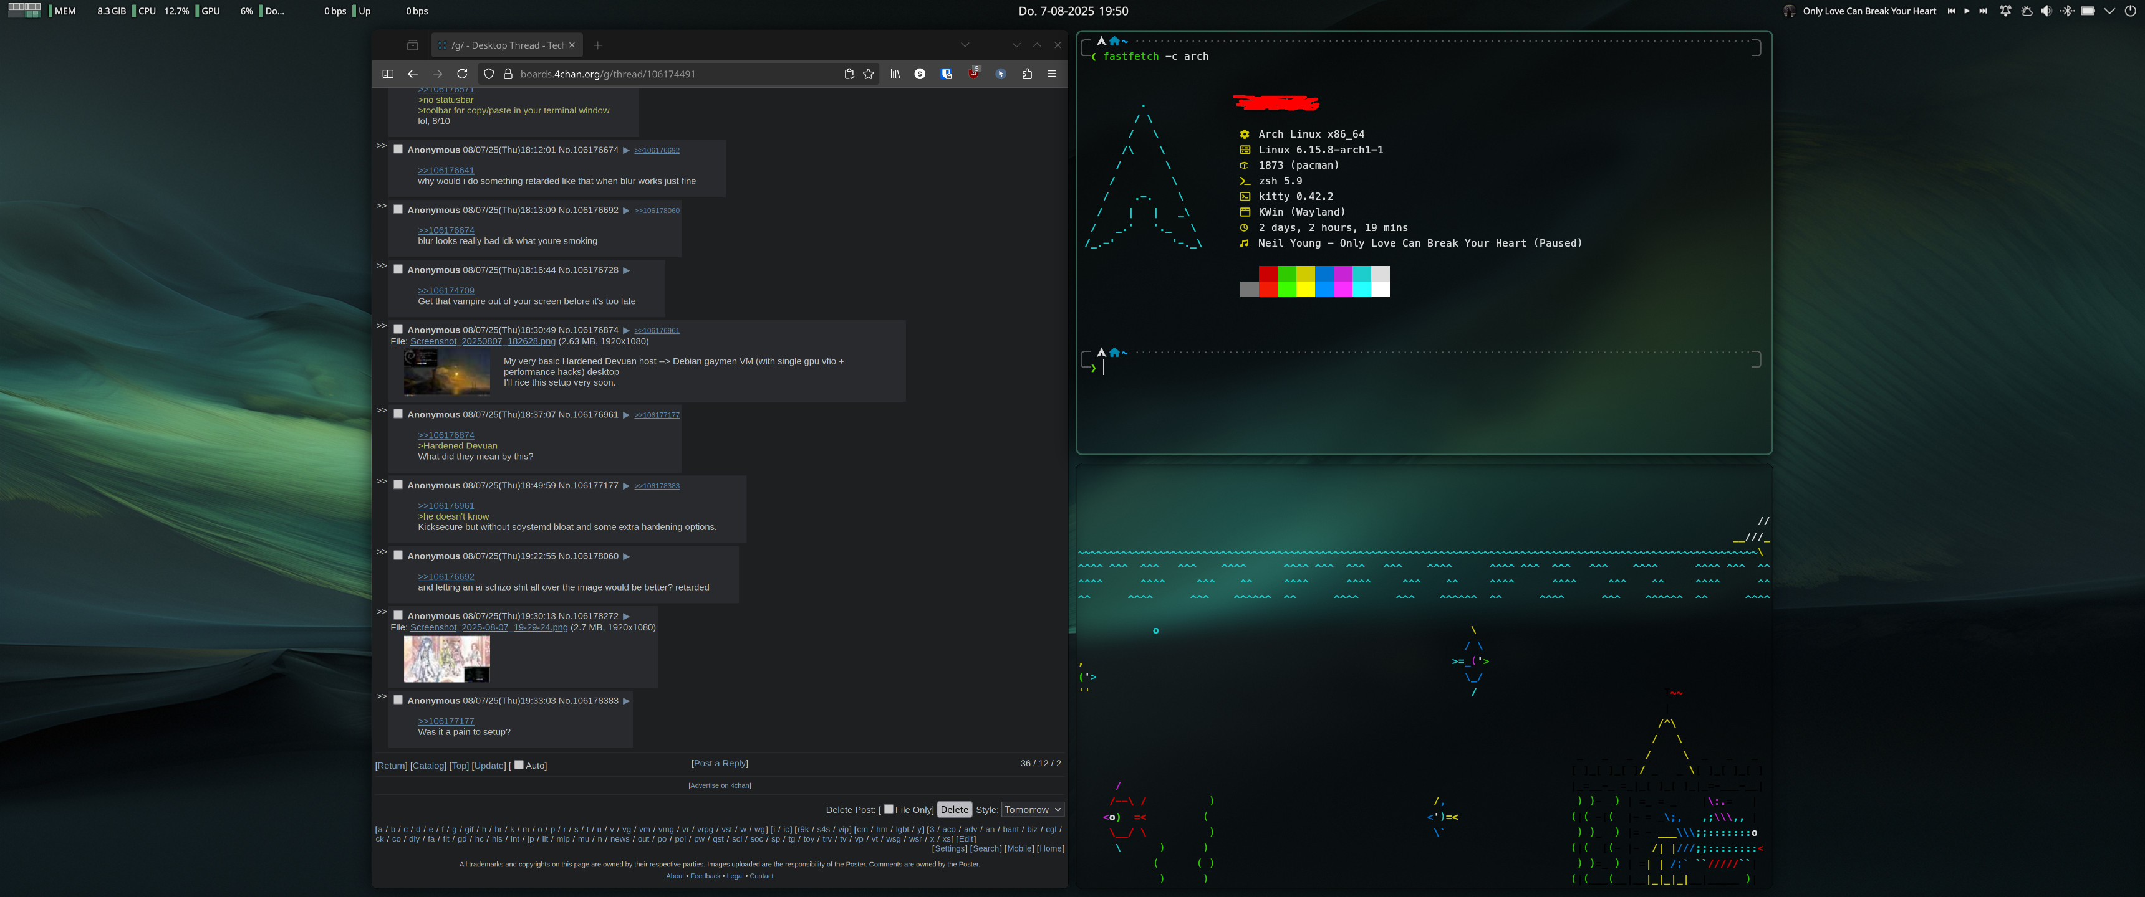Show site security info via padlock icon
Image resolution: width=2145 pixels, height=897 pixels.
pos(508,74)
